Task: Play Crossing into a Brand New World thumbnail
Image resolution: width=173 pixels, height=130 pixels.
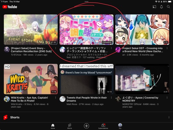Action: click(x=142, y=30)
